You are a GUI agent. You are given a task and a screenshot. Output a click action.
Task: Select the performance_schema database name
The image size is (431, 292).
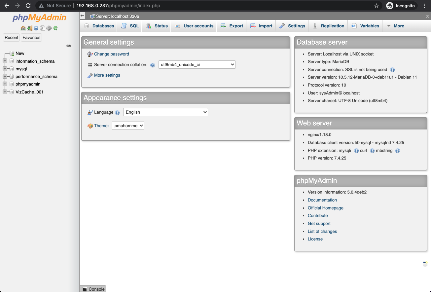[36, 77]
